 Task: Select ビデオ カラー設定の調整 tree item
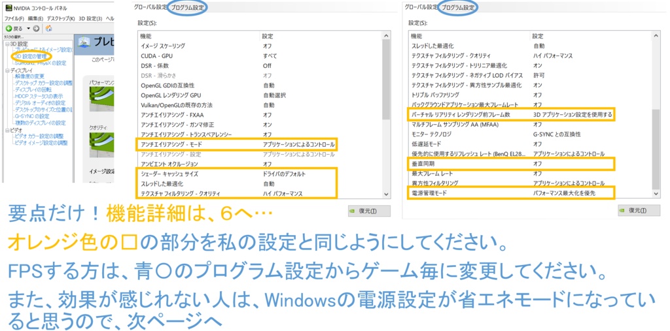38,136
